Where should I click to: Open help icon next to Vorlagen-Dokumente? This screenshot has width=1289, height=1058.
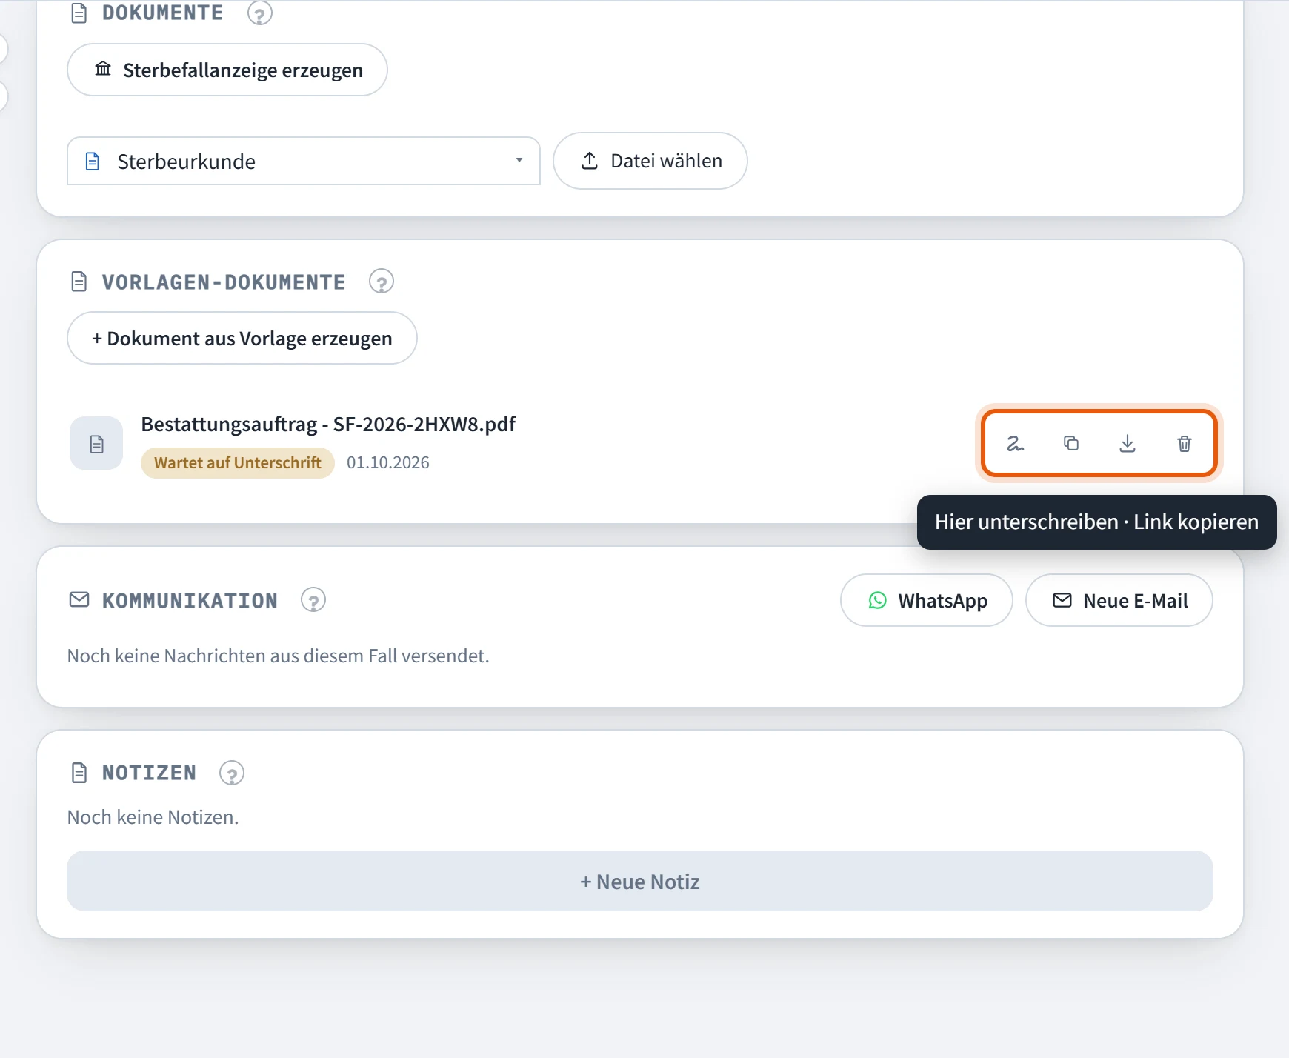click(382, 282)
